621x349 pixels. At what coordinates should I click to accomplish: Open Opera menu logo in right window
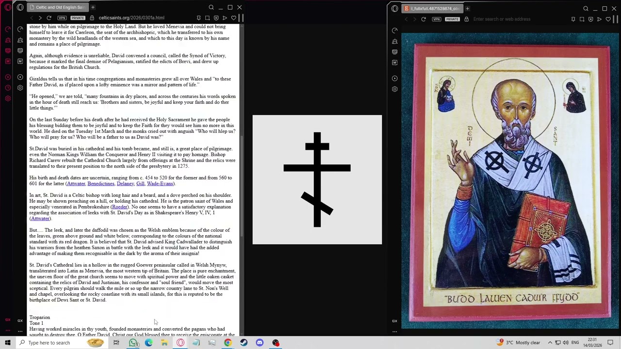(x=394, y=8)
